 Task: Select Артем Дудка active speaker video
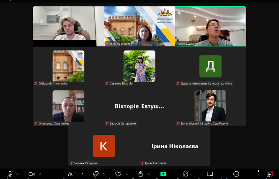tap(211, 27)
